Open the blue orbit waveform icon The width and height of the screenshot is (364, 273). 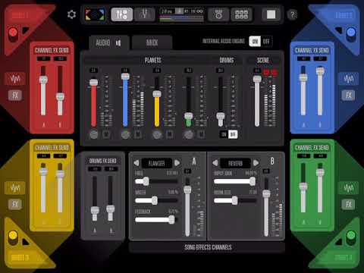tap(348, 79)
